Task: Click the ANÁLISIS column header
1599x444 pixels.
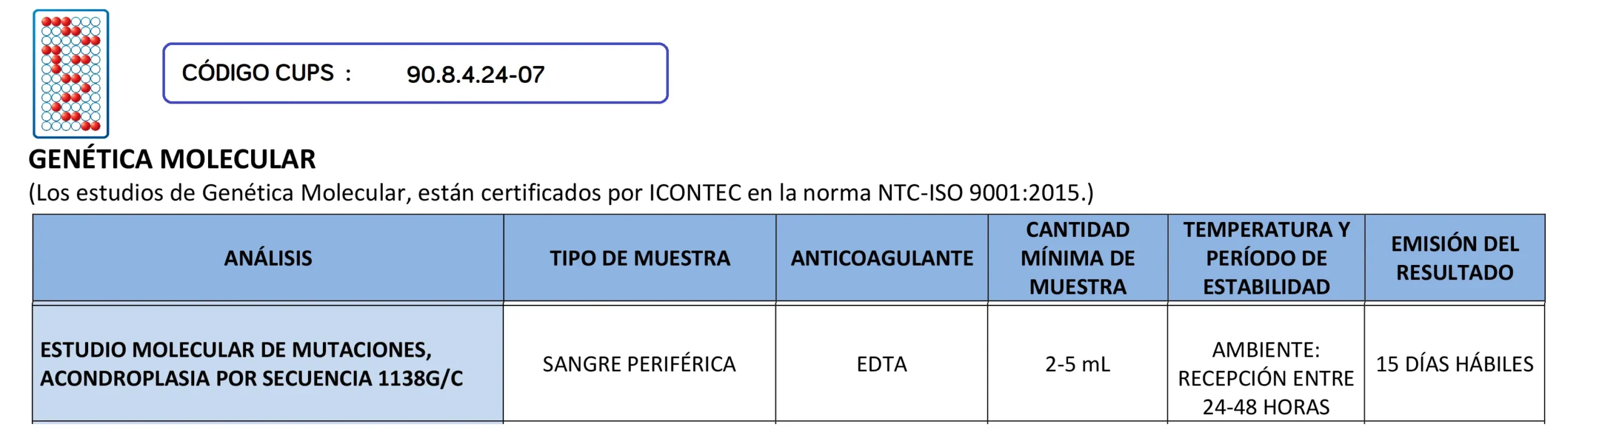Action: pyautogui.click(x=268, y=258)
